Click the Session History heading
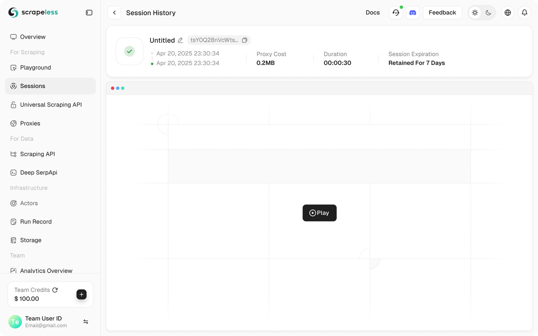 click(151, 13)
